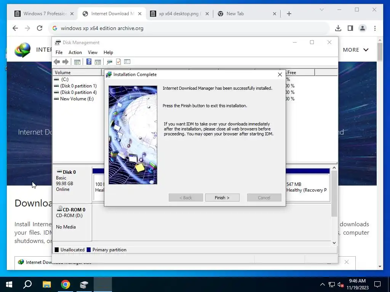Open Chrome three-dot menu
The image size is (390, 292).
point(375,28)
